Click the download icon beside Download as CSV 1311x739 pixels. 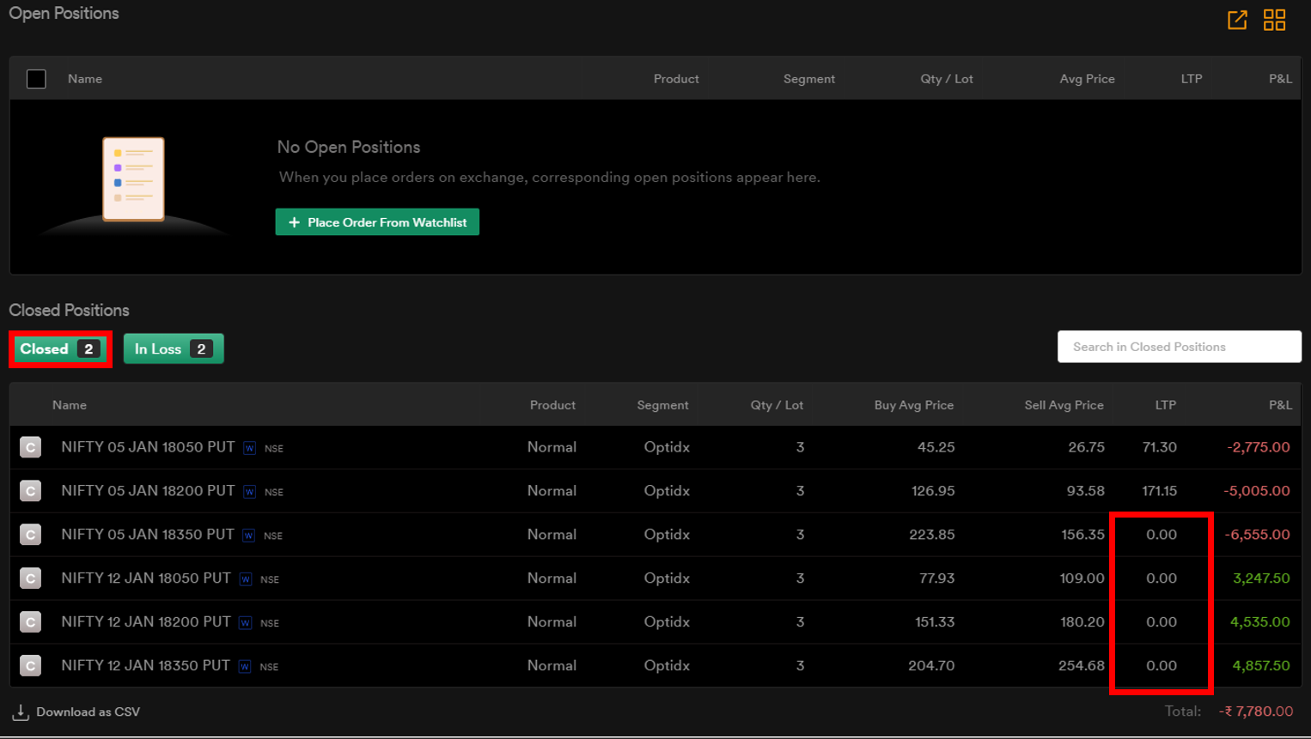point(21,712)
